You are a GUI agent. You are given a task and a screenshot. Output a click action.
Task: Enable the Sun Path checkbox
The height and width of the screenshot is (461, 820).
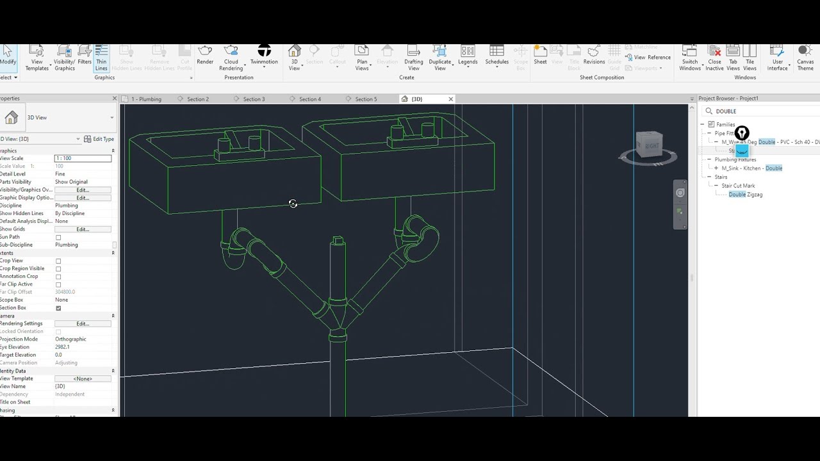pyautogui.click(x=58, y=238)
